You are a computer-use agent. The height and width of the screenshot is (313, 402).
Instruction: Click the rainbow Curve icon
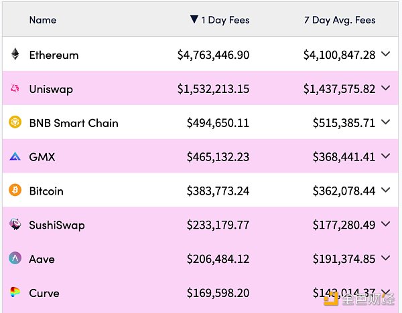[15, 292]
